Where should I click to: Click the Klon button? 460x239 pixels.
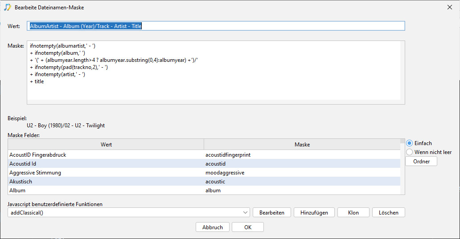353,213
